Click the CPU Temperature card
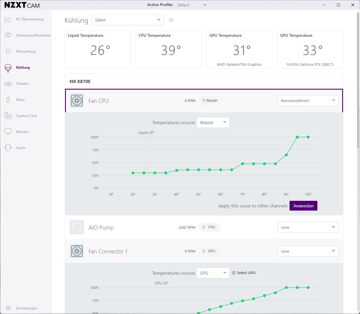Viewport: 360px width, 314px height. (169, 49)
